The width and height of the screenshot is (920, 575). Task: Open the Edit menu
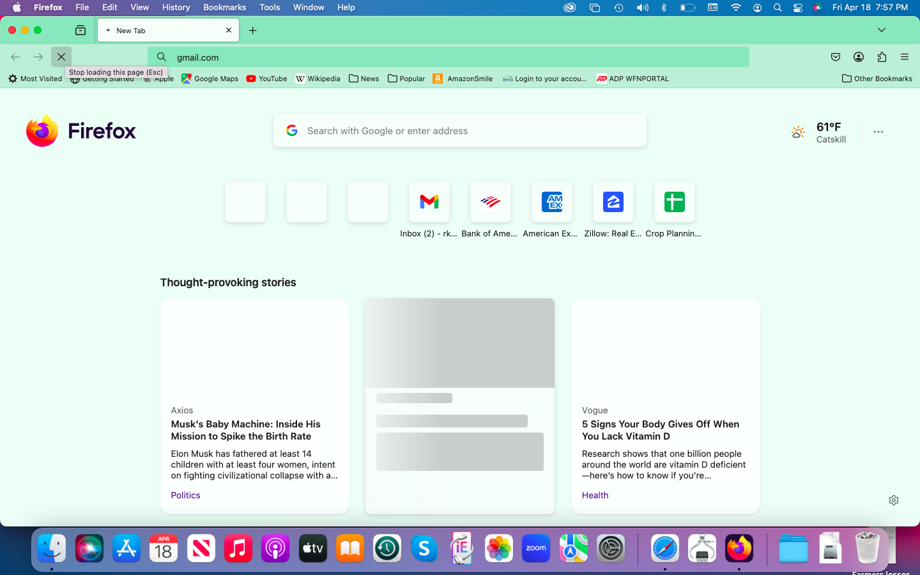tap(110, 7)
